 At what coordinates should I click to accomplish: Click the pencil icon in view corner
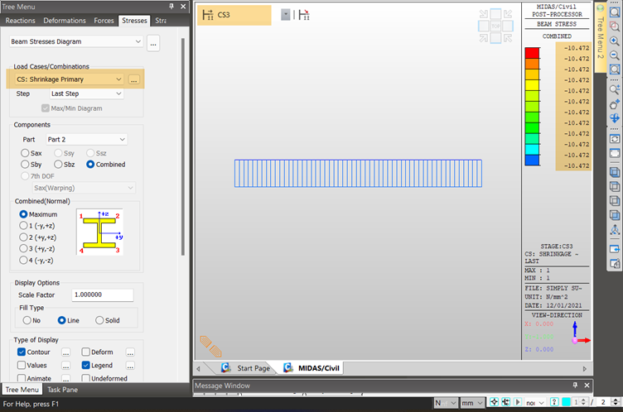[210, 345]
